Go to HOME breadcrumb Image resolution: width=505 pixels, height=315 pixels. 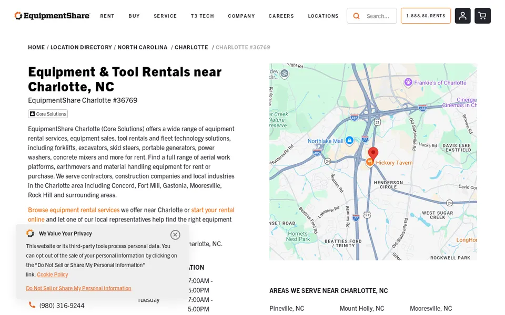(36, 47)
